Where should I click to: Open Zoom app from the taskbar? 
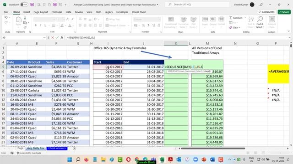pos(195,159)
